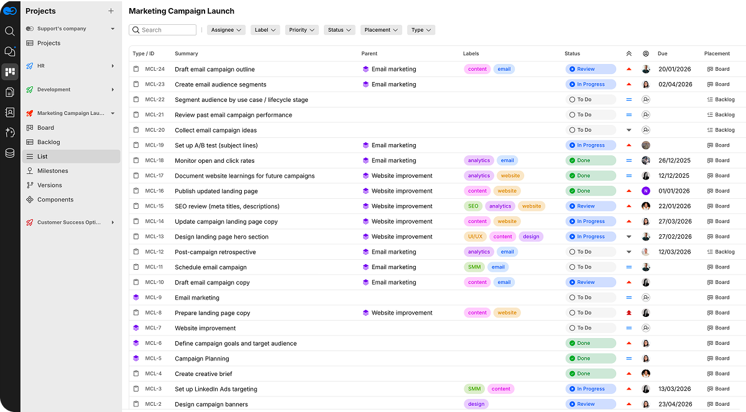Viewport: 746px width, 412px height.
Task: Open the Board view in sidebar
Action: [x=71, y=127]
